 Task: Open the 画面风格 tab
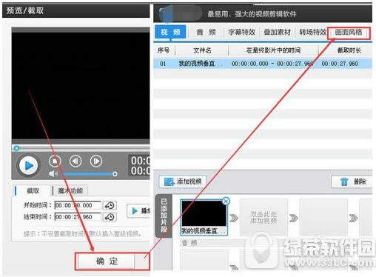coord(349,32)
